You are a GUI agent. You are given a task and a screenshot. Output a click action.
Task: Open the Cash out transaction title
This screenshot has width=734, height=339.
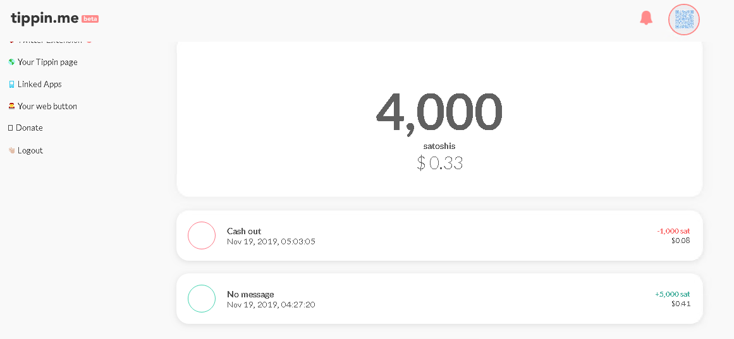(x=244, y=231)
